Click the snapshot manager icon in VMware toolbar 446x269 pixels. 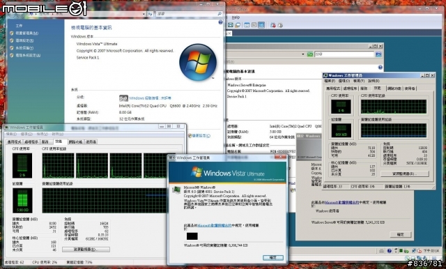237,25
